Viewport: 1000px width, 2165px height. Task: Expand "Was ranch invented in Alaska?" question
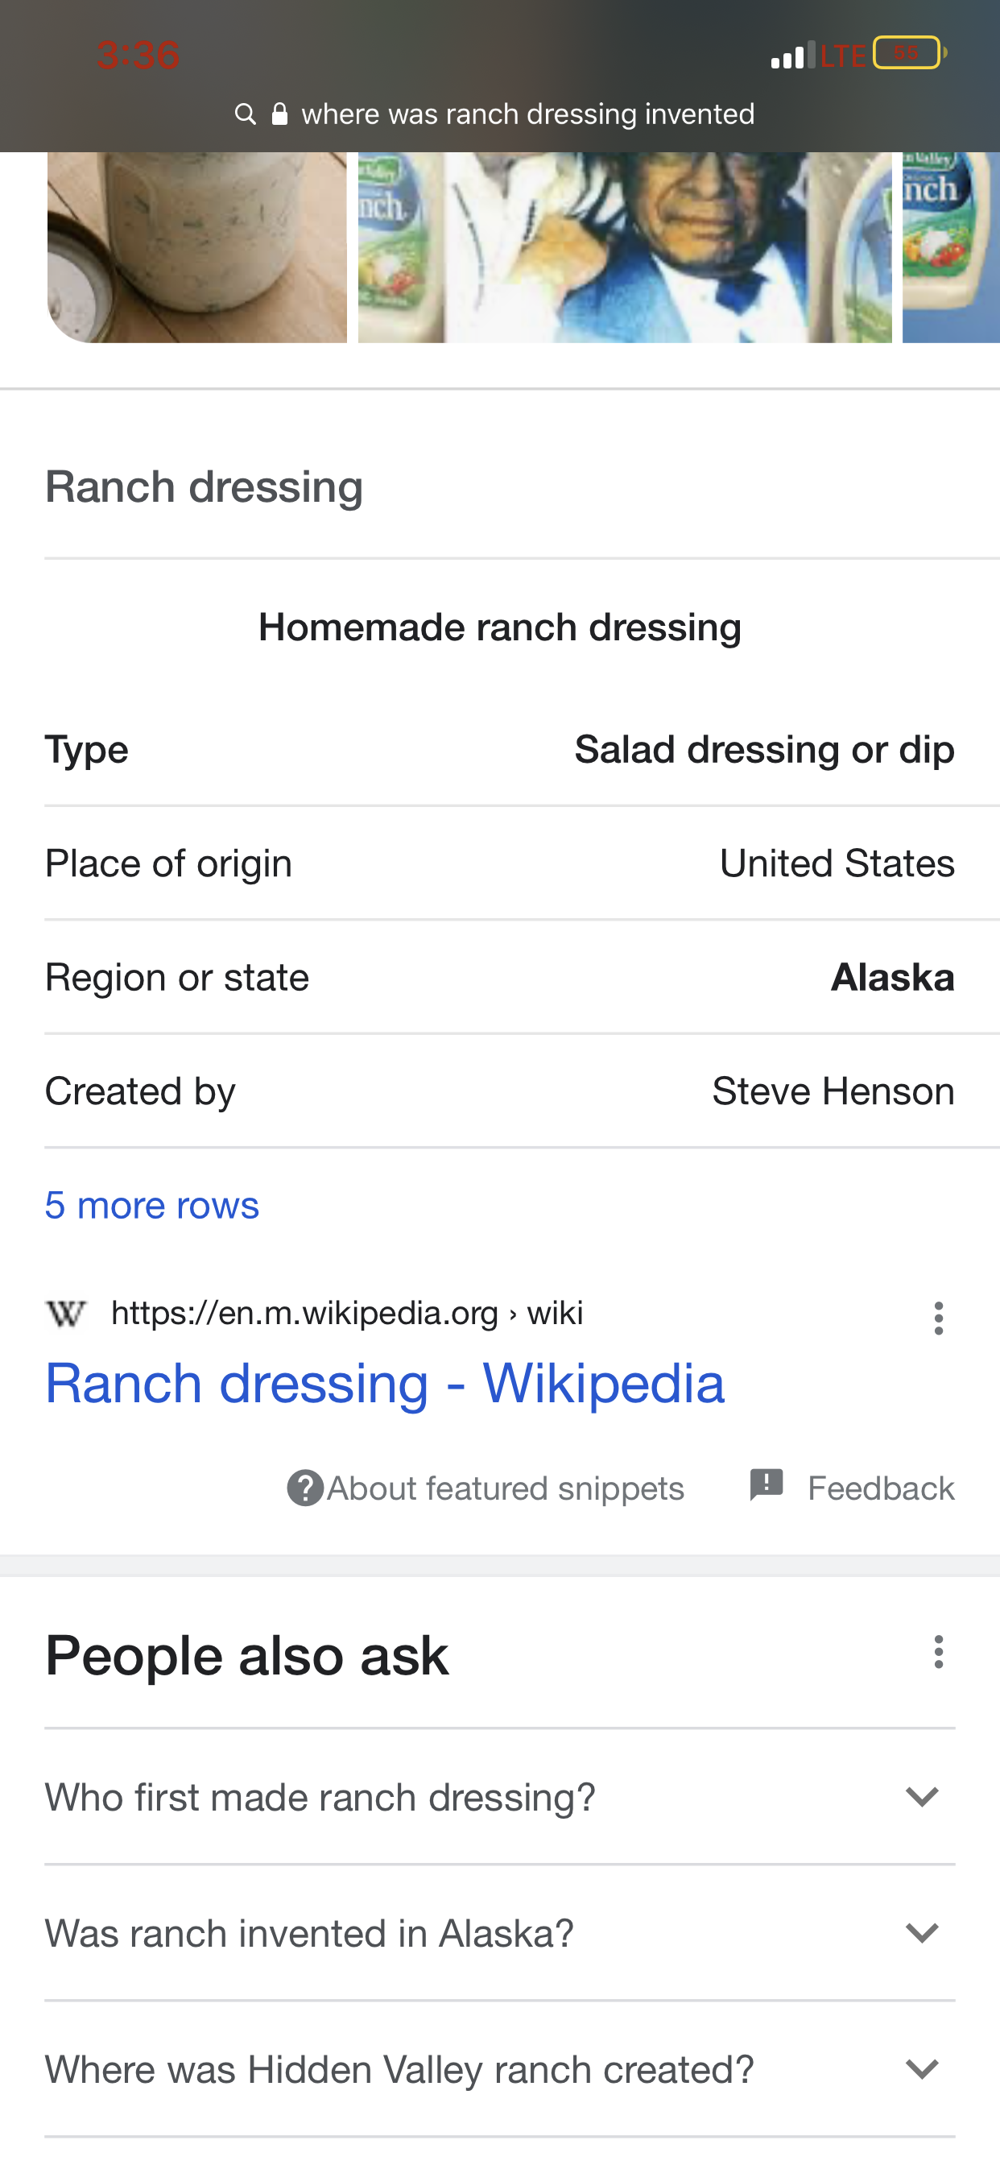922,1932
